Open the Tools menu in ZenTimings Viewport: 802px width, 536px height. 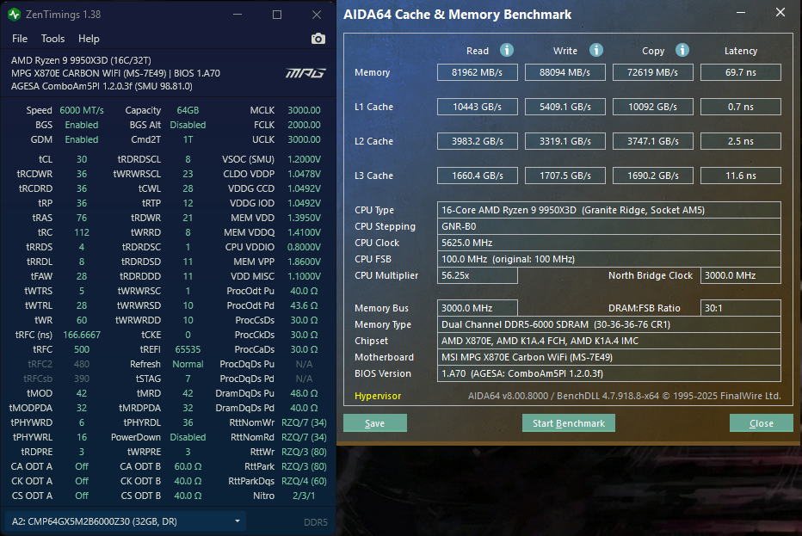pos(52,39)
